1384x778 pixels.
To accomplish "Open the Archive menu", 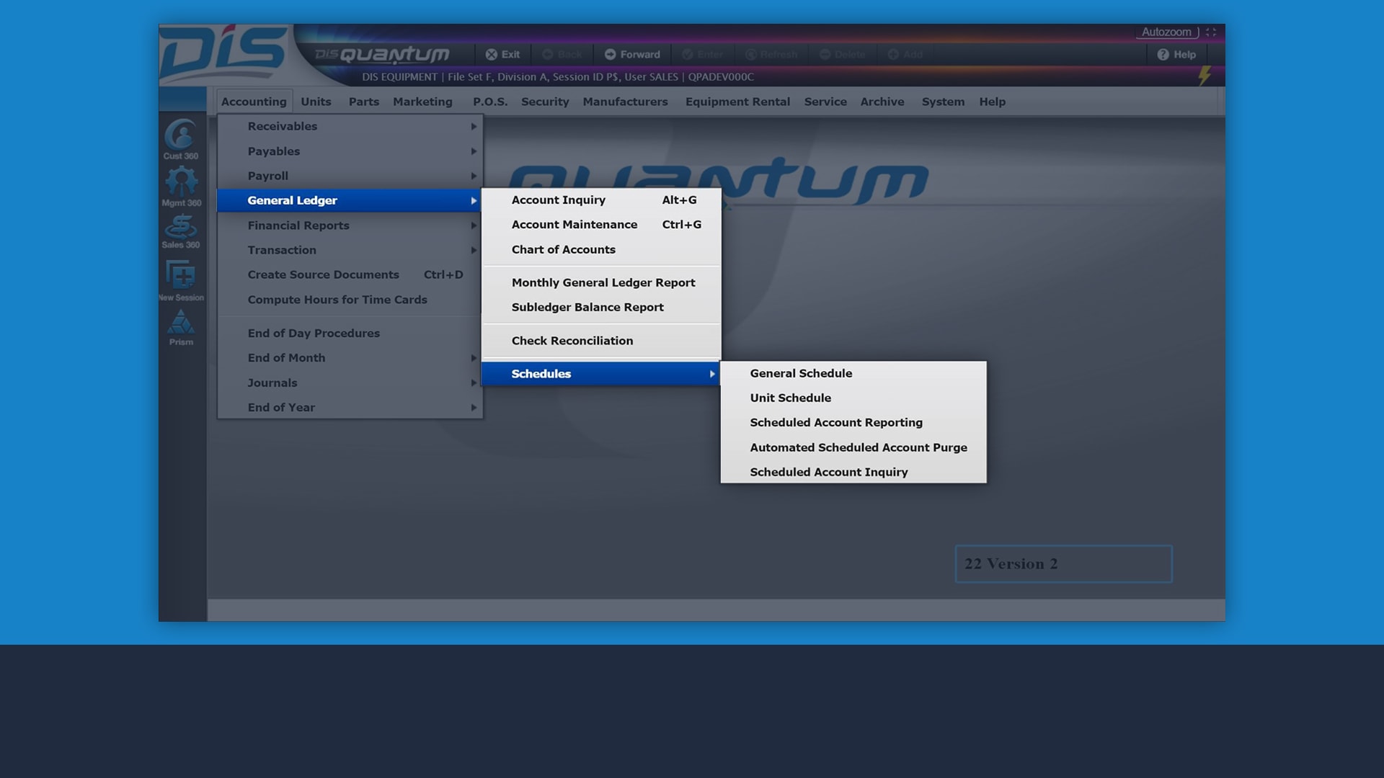I will click(882, 102).
